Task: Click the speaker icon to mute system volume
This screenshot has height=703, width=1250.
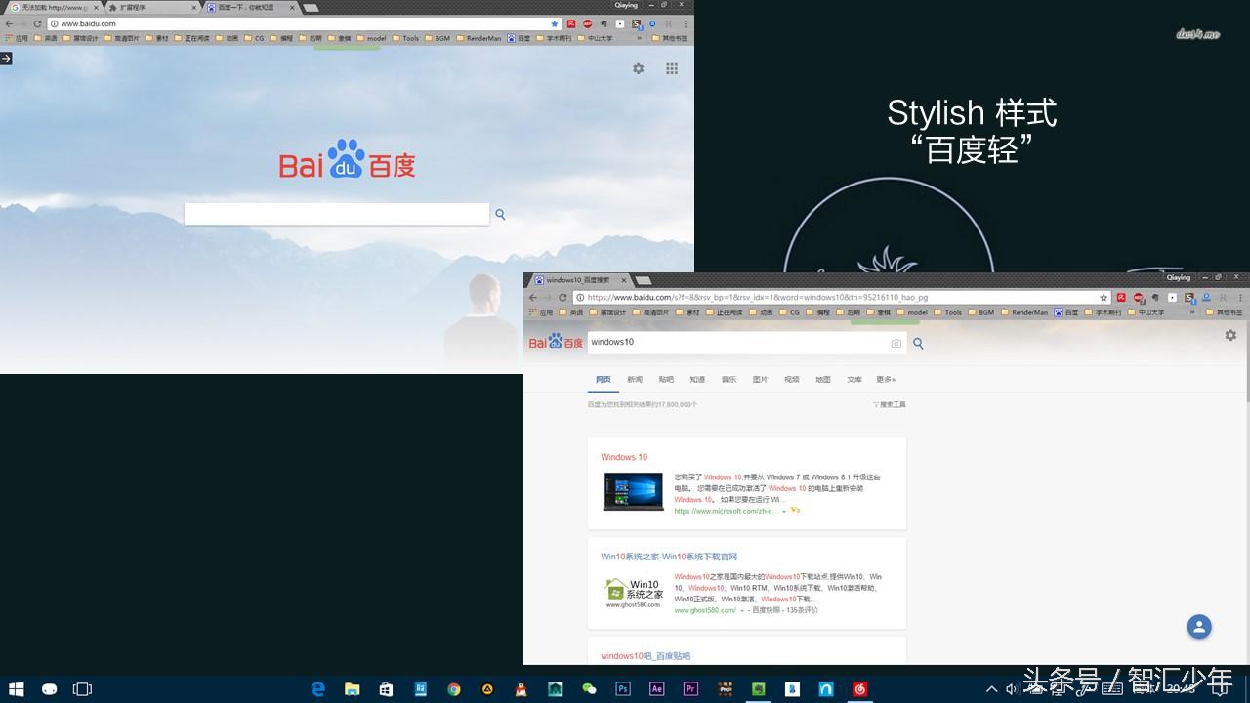Action: point(1011,688)
